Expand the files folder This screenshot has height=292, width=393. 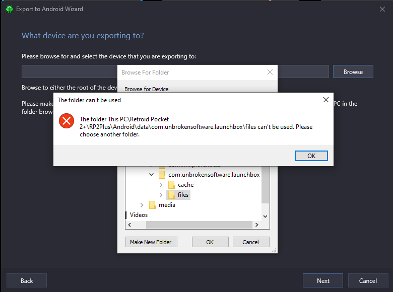[x=161, y=195]
